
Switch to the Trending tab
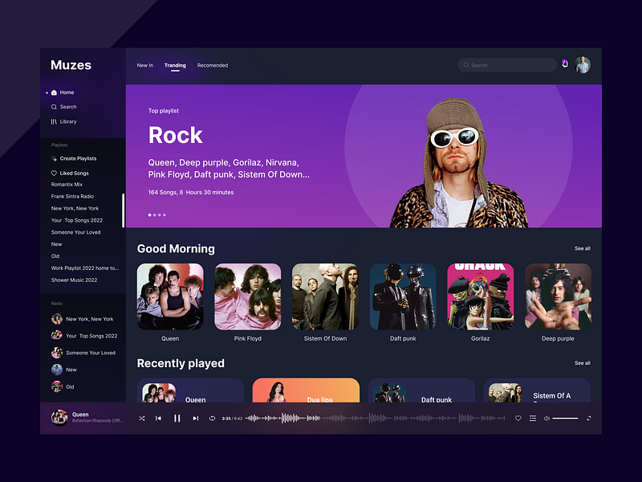coord(175,65)
